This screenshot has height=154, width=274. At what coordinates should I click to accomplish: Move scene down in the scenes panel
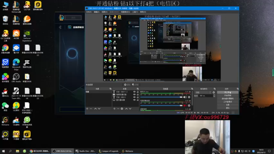(99, 108)
